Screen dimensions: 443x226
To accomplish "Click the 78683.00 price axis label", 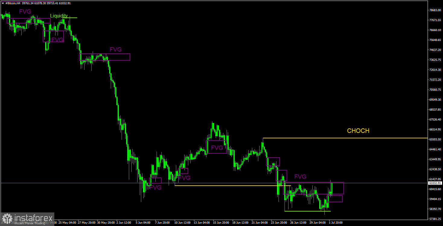I will pos(435,10).
